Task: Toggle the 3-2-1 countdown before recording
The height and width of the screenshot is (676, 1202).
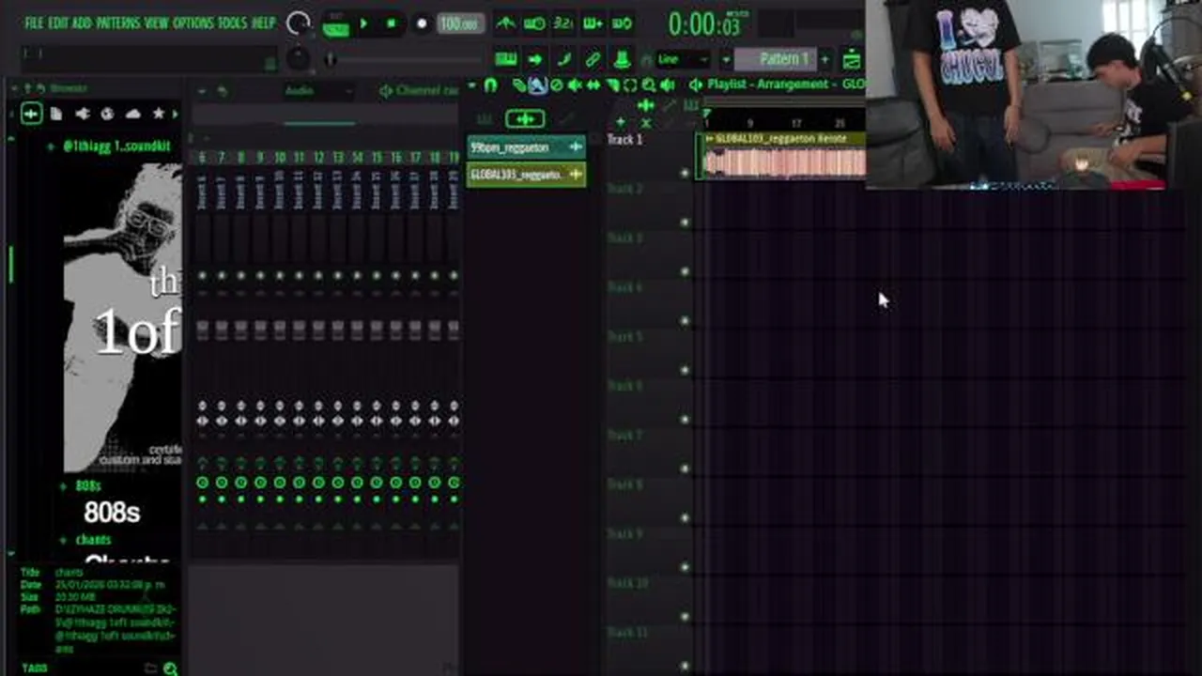Action: click(563, 23)
